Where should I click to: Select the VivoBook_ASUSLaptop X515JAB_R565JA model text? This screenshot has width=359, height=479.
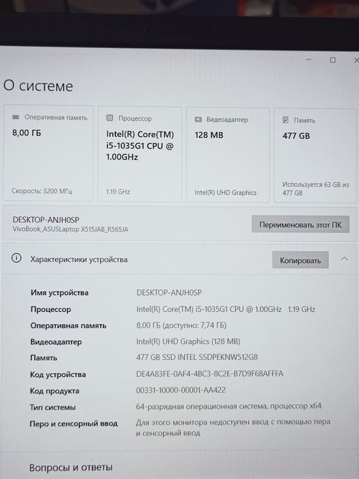(70, 229)
